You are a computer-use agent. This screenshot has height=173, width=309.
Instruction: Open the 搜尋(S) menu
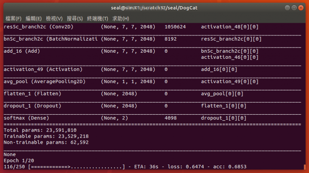[75, 19]
